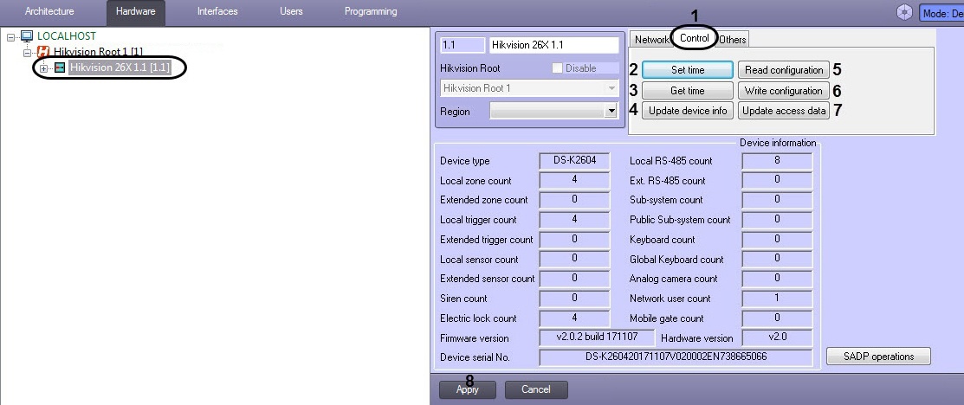Screen dimensions: 964x405
Task: Click the Siren count value
Action: (x=574, y=298)
